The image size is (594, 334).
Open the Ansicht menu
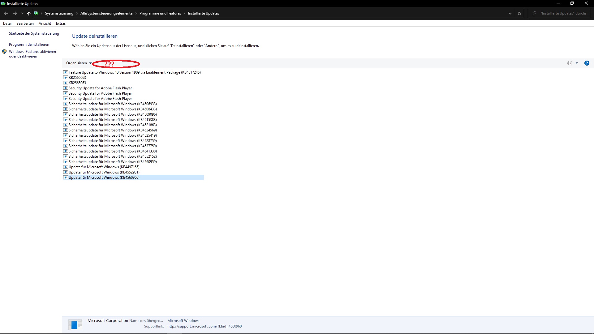(45, 24)
